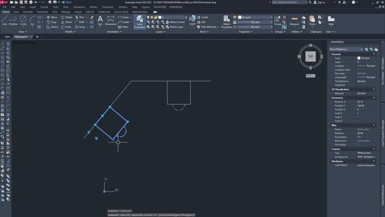Open Layer Properties manager
The width and height of the screenshot is (385, 217).
(x=140, y=22)
